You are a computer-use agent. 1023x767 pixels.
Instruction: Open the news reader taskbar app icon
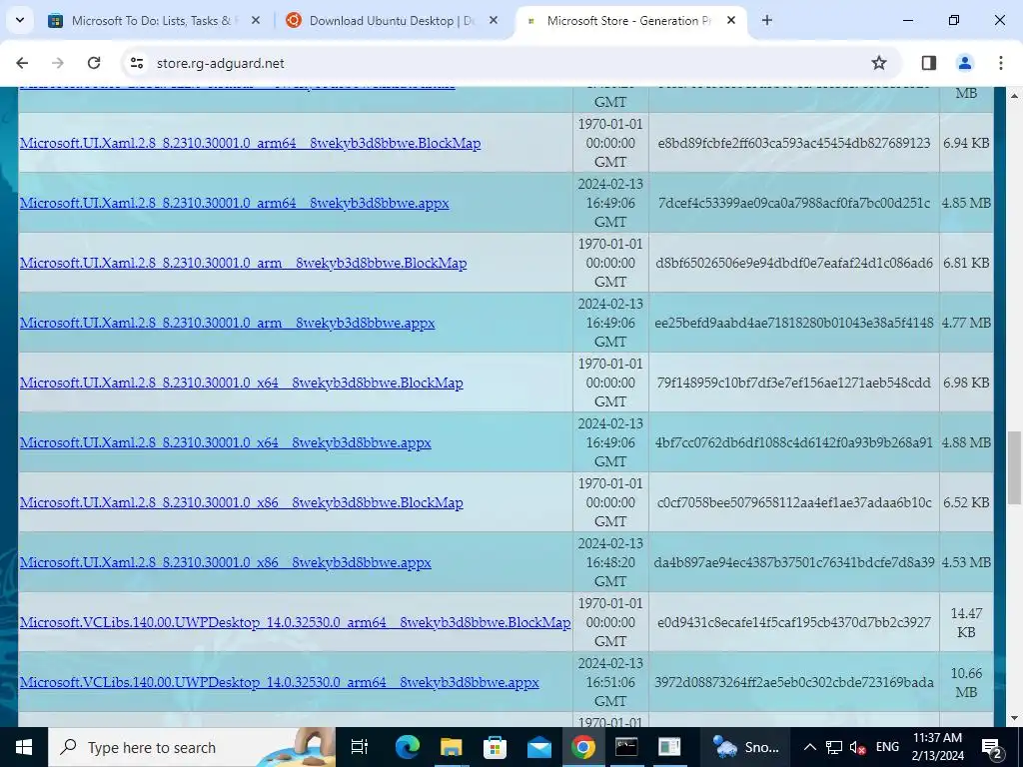pos(669,747)
